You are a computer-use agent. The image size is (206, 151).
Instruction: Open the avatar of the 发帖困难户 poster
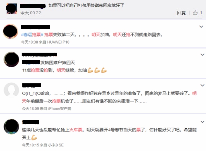click(x=12, y=59)
